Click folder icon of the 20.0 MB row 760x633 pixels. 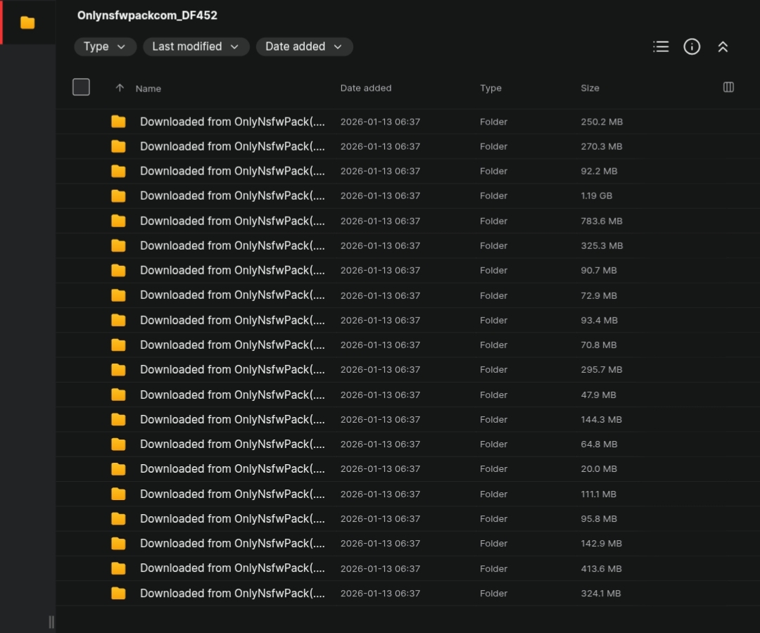[x=118, y=469]
